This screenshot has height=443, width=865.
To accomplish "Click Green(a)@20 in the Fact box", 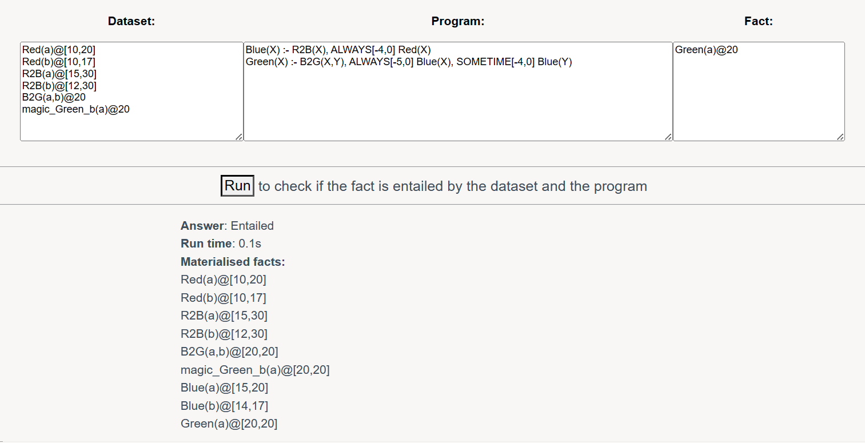I will tap(707, 50).
